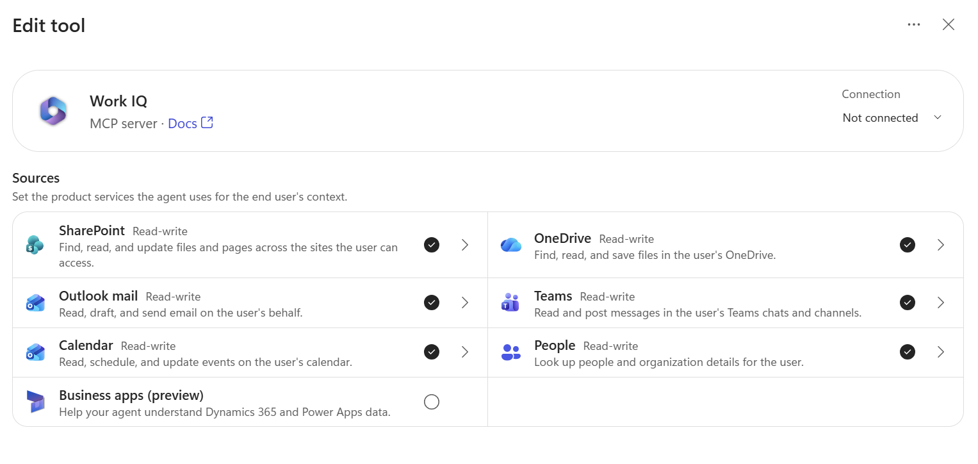Click the Calendar source icon
978x464 pixels.
[35, 352]
